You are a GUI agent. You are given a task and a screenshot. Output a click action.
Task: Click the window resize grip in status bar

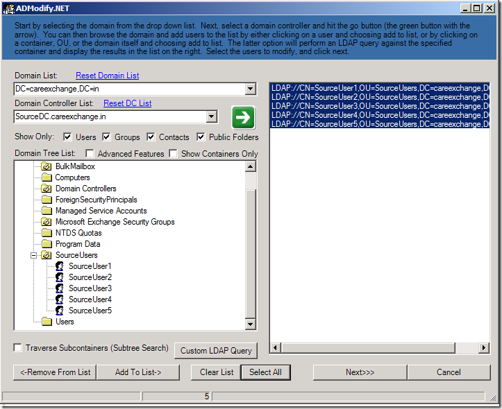coord(492,397)
